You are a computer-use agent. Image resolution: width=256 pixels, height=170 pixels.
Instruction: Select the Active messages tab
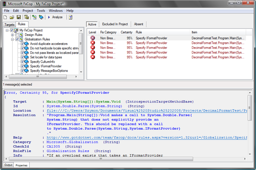tap(92, 24)
